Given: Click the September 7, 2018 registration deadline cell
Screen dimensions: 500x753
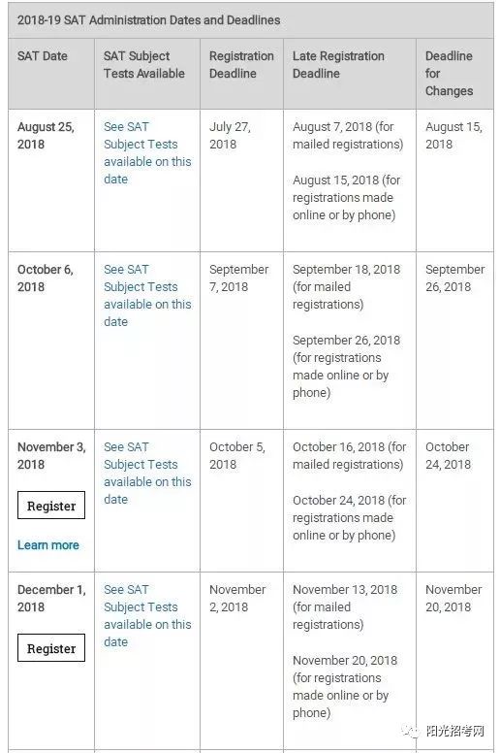Looking at the screenshot, I should (x=238, y=278).
